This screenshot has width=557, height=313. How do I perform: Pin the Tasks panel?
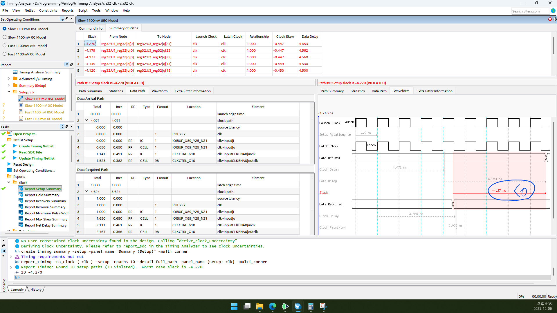62,127
